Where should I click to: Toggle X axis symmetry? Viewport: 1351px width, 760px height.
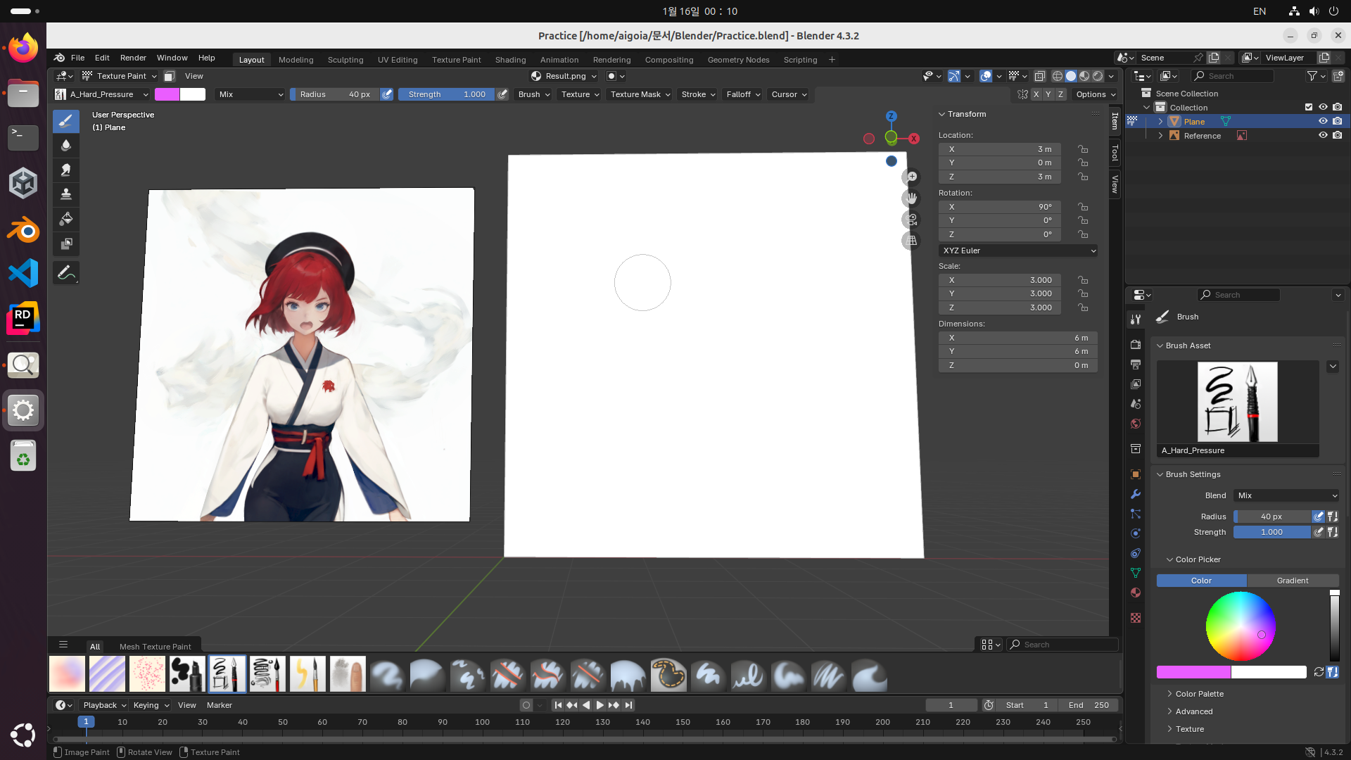click(1036, 94)
